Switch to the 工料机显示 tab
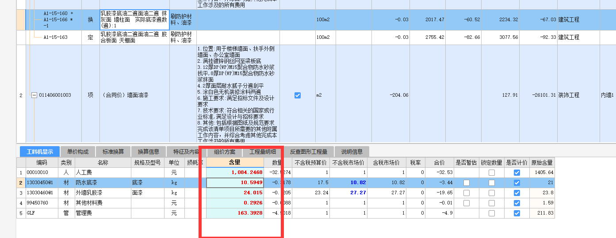The width and height of the screenshot is (616, 238). click(39, 151)
